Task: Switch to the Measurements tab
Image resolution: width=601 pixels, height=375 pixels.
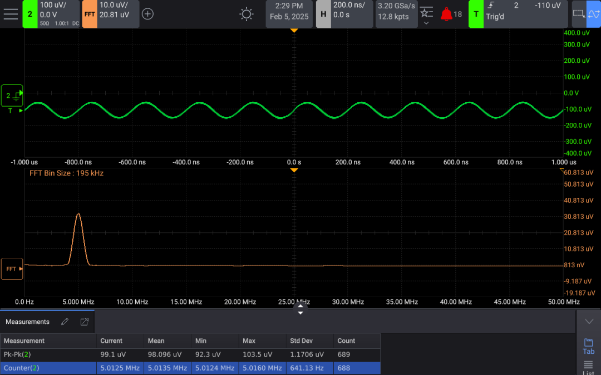Action: click(28, 322)
